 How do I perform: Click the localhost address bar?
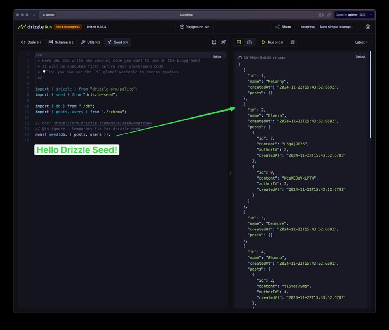click(x=187, y=15)
